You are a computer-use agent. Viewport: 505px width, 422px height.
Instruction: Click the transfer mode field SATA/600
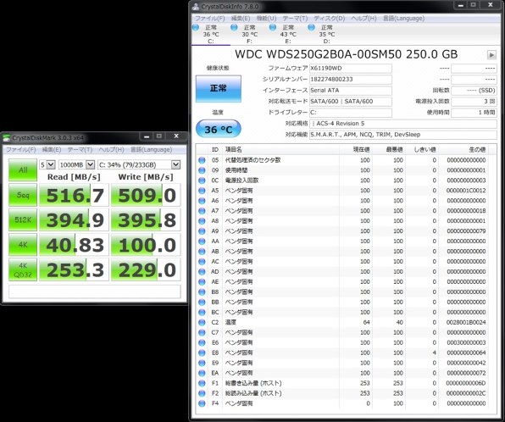(x=351, y=102)
